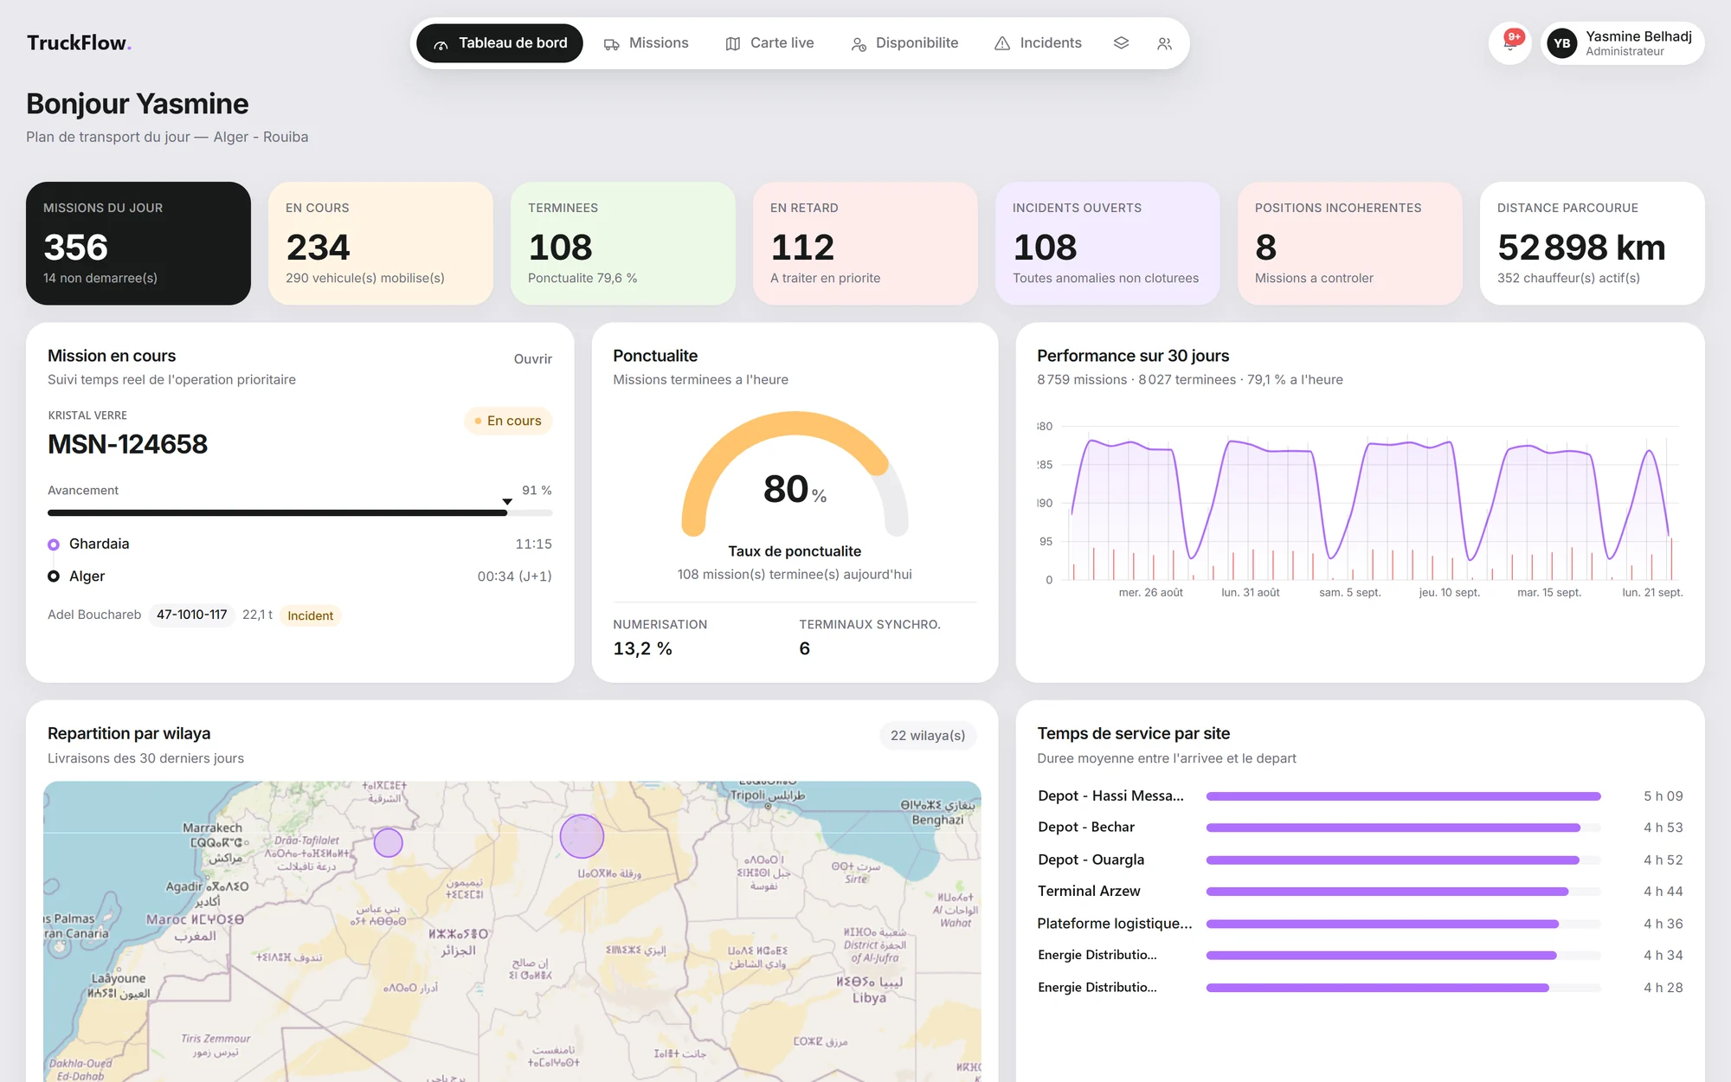Click the Avancement progress bar
The height and width of the screenshot is (1082, 1731).
click(x=299, y=513)
